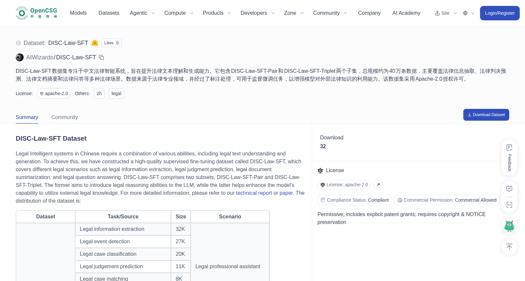
Task: Open the AIWizards namespace link
Action: tap(40, 57)
